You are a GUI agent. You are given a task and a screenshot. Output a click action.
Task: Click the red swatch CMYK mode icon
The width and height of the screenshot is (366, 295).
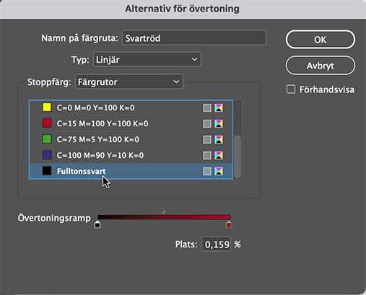(219, 123)
